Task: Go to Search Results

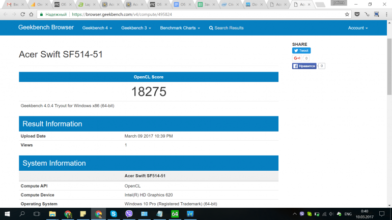Action: 226,28
